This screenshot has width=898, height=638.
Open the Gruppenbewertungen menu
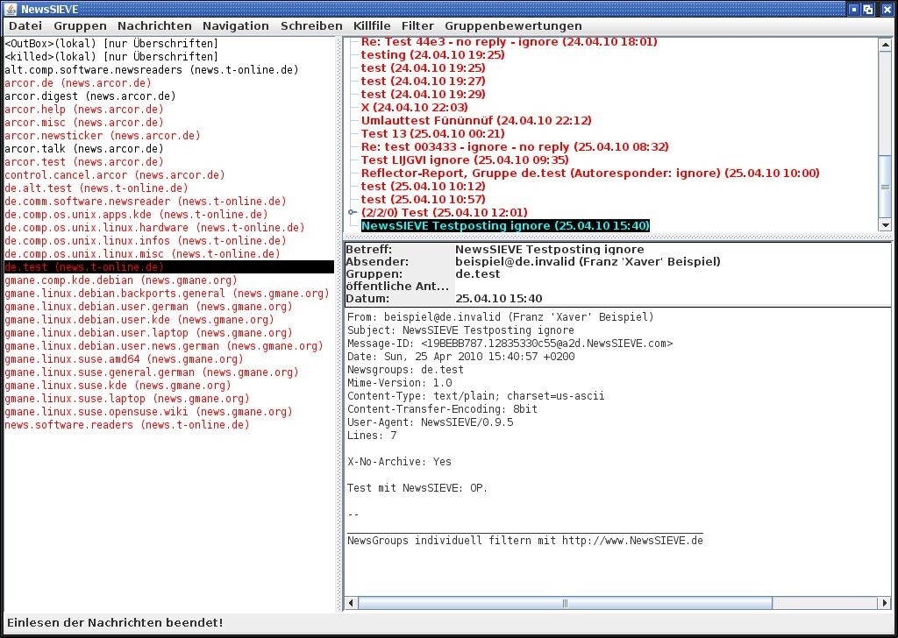click(x=513, y=25)
